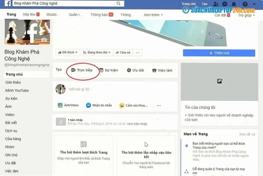Click Xem tất cả in Mẹo về Trang
This screenshot has height=176, width=263.
(x=247, y=134)
